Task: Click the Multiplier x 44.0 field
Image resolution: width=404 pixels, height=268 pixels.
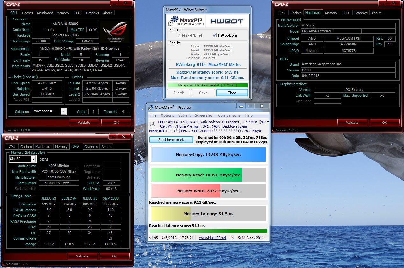Action: (x=47, y=89)
